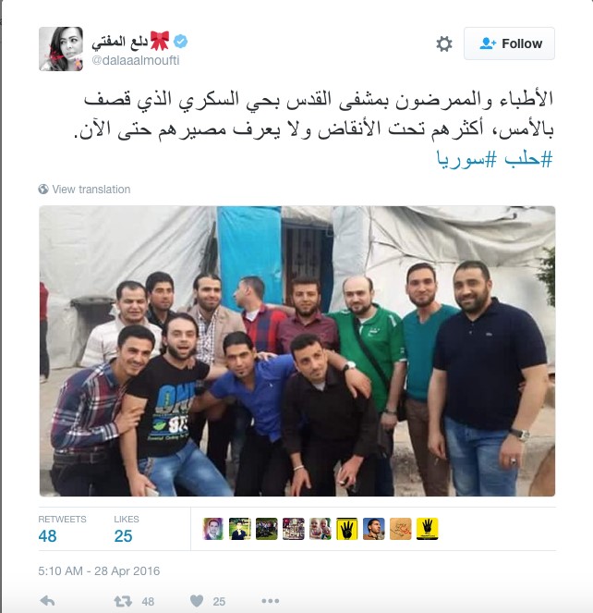593x613 pixels.
Task: Open the tweet author's profile picture
Action: 61,49
